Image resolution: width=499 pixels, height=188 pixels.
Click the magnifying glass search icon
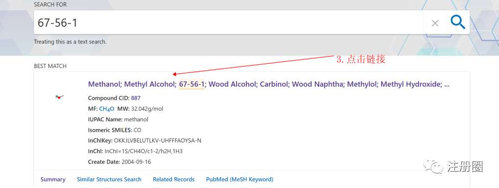[458, 22]
